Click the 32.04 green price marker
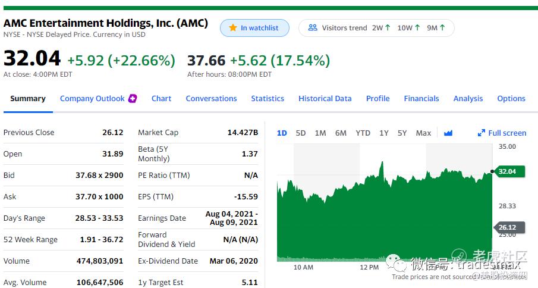The width and height of the screenshot is (538, 288). tap(509, 171)
